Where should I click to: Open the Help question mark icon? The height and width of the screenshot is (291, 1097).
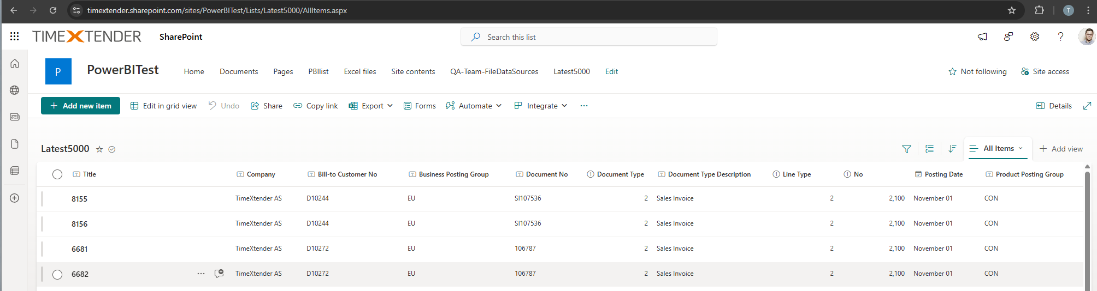[1060, 37]
